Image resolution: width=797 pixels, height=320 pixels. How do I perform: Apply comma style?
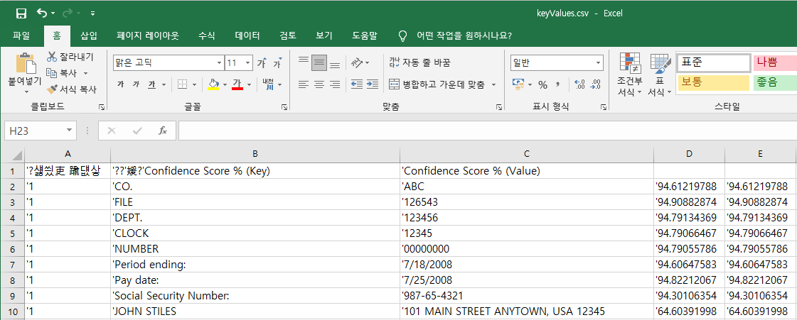(x=557, y=84)
